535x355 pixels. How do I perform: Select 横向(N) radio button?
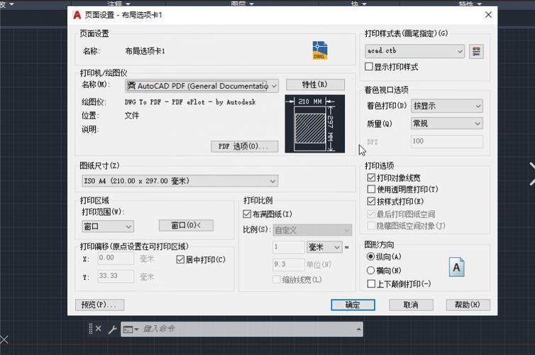tap(370, 271)
